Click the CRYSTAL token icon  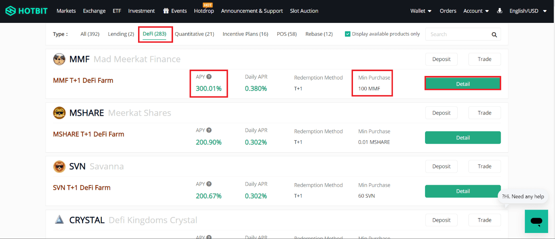(x=59, y=220)
